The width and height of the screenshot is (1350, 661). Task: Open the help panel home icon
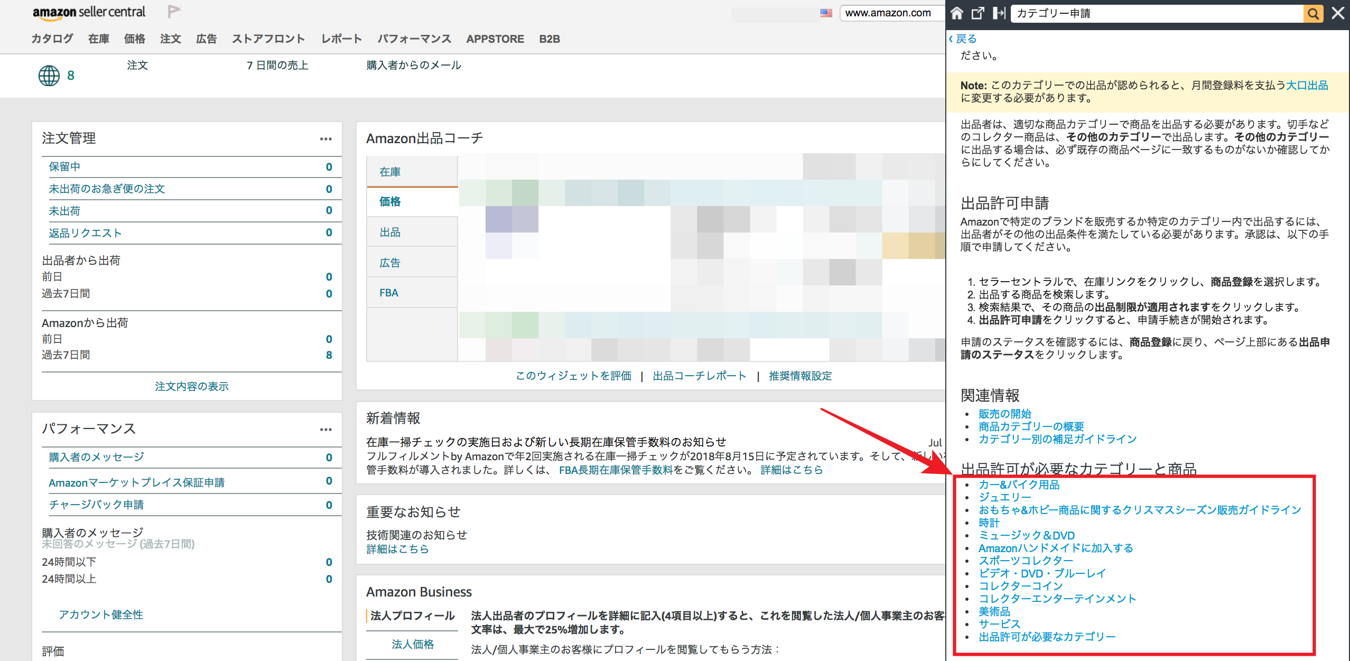pyautogui.click(x=957, y=13)
